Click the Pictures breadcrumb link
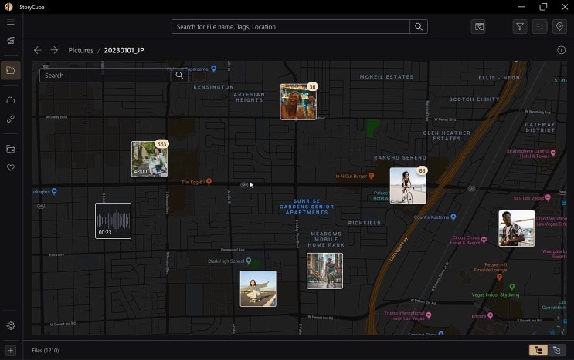This screenshot has height=360, width=574. [80, 50]
